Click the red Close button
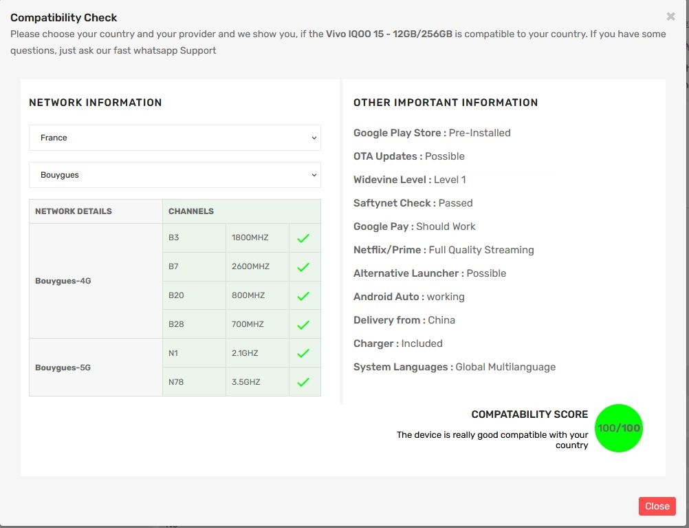This screenshot has width=689, height=528. [657, 506]
